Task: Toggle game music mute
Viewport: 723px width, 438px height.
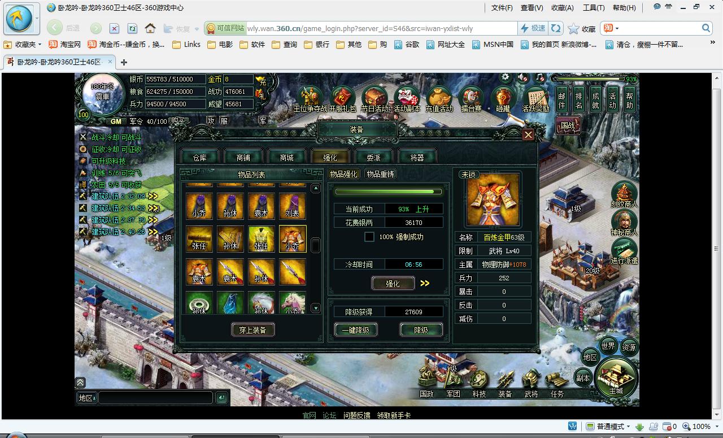Action: coord(540,77)
